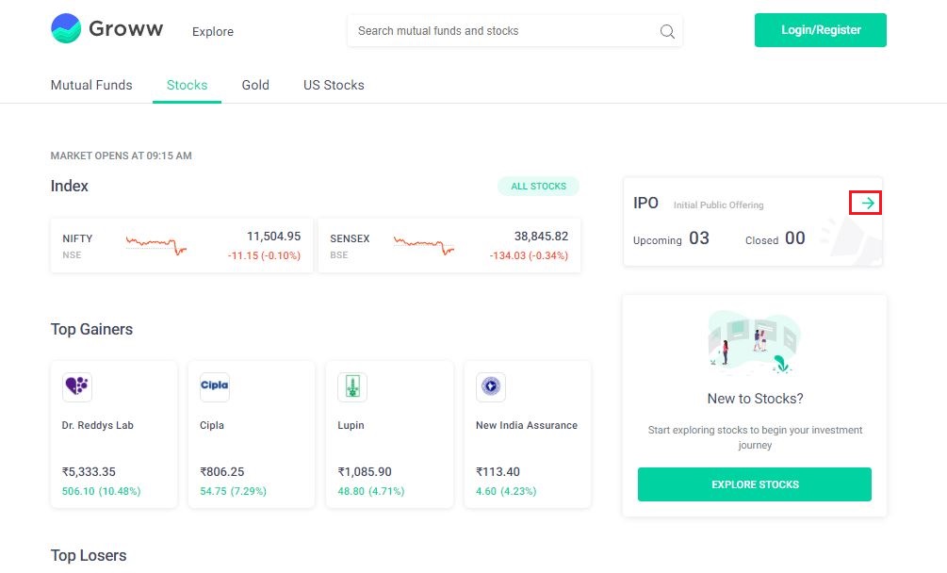The width and height of the screenshot is (947, 573).
Task: Click SENSEX value 38,845.82
Action: tap(541, 237)
